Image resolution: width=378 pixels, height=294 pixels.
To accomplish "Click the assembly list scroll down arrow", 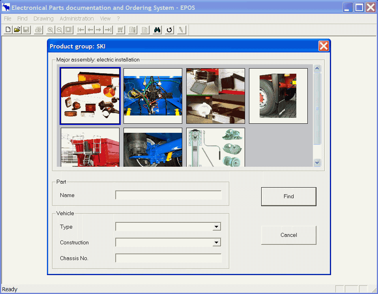I will tap(317, 162).
